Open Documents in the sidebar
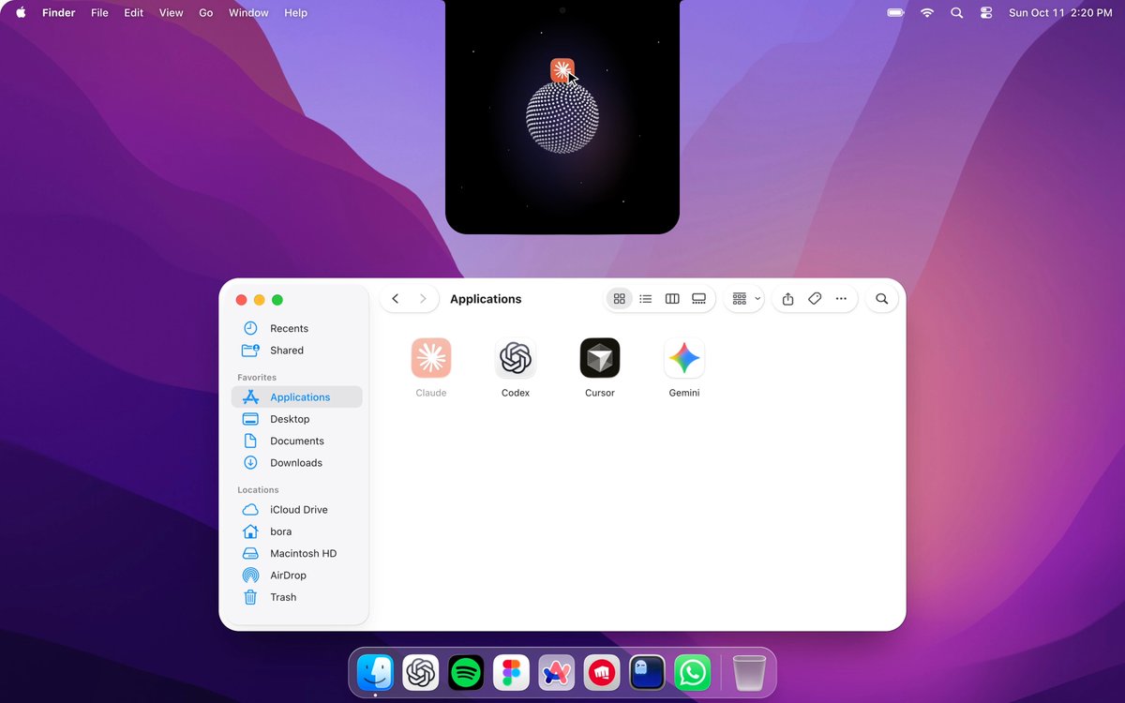1125x703 pixels. (x=296, y=441)
